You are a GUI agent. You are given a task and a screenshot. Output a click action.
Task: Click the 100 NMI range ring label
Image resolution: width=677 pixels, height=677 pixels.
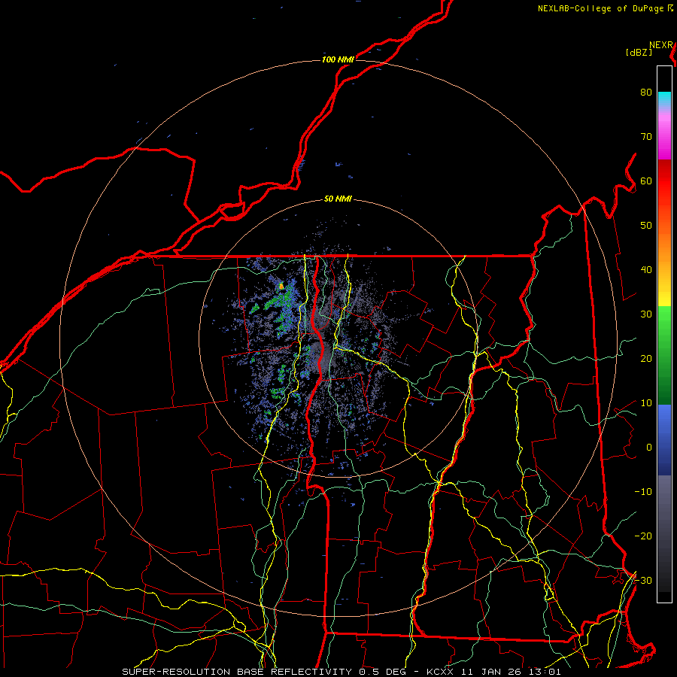click(338, 59)
